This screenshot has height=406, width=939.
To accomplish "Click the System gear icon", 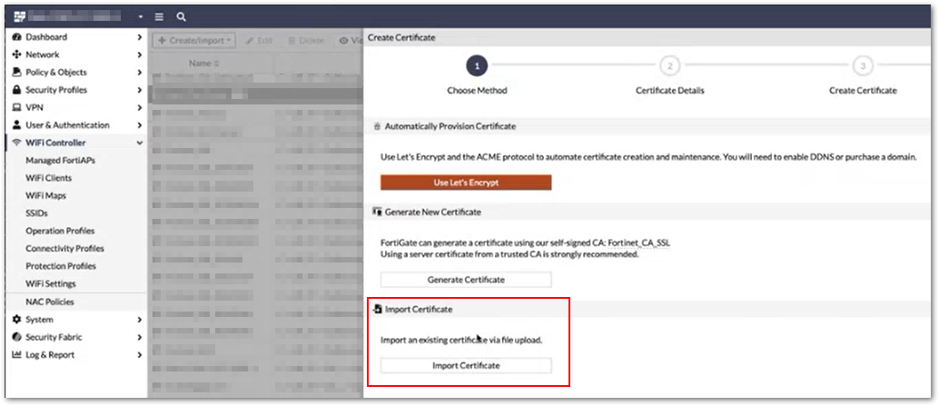I will (x=16, y=320).
